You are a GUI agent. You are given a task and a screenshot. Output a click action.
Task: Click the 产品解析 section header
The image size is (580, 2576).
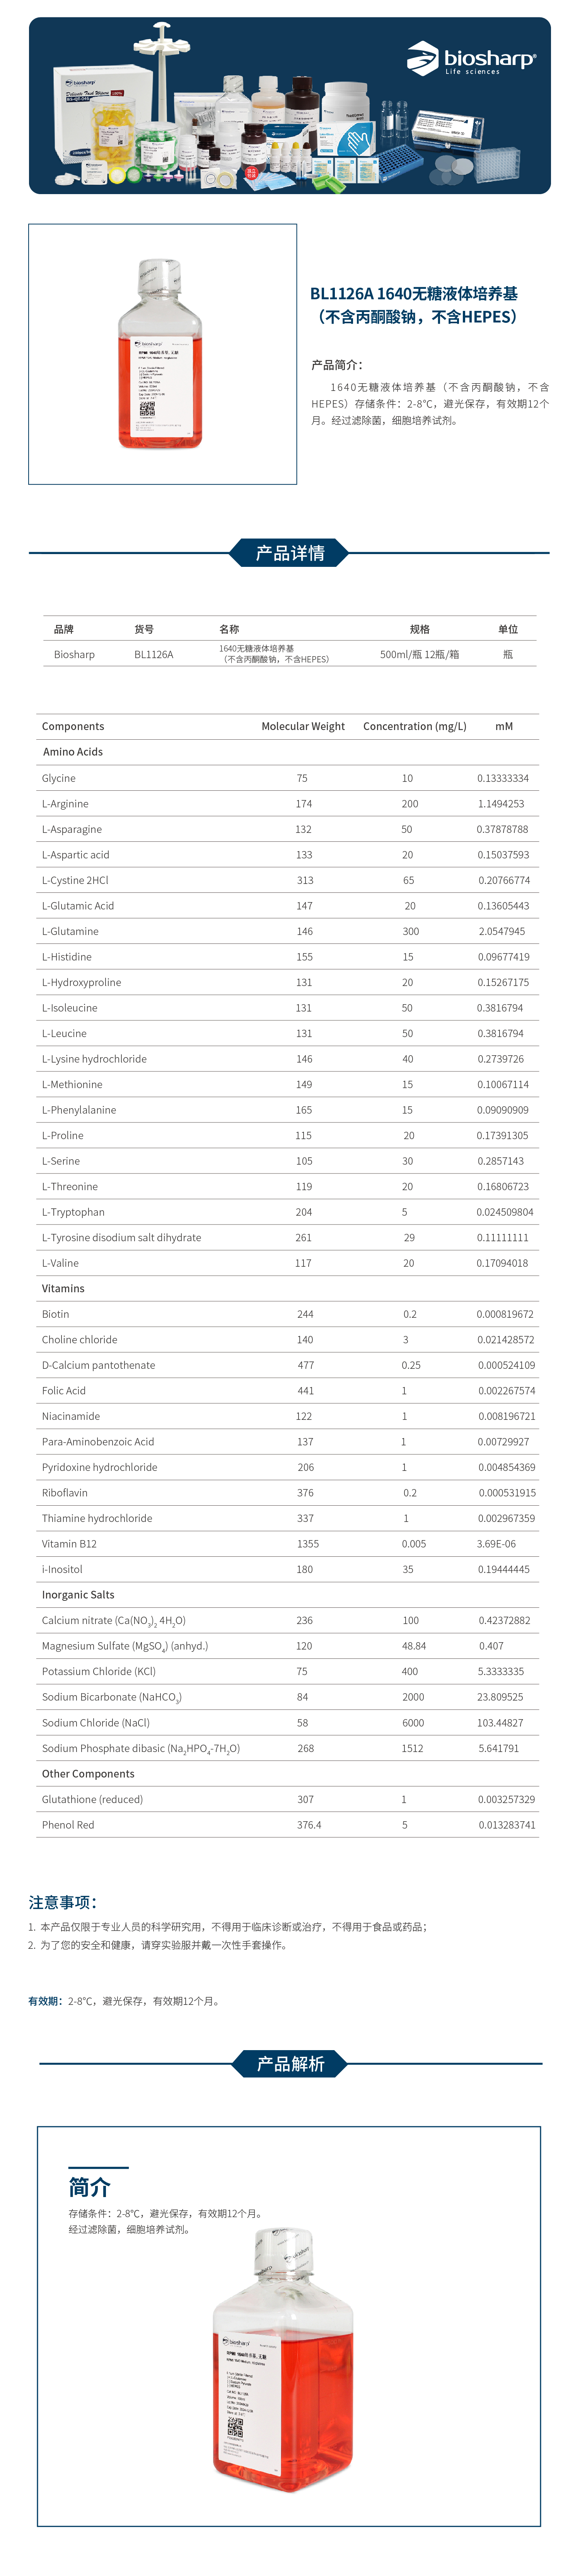pos(290,2063)
